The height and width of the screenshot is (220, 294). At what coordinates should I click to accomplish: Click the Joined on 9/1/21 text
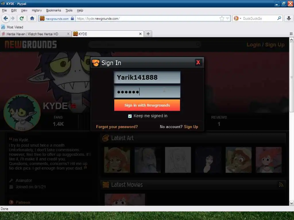tap(30, 187)
